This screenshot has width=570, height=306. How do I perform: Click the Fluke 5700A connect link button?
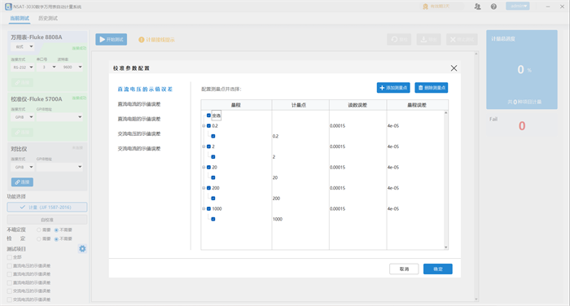point(22,133)
